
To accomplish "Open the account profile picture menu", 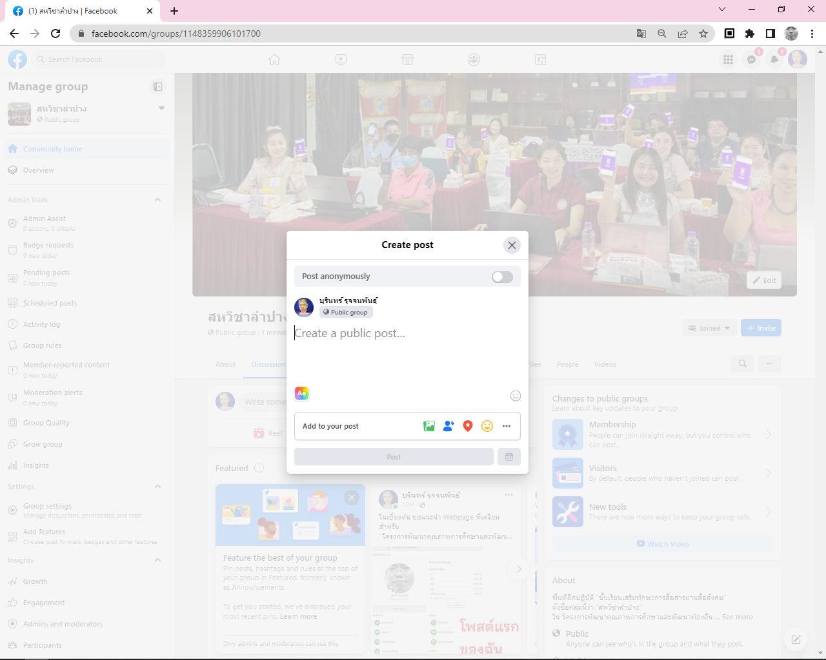I will [798, 59].
